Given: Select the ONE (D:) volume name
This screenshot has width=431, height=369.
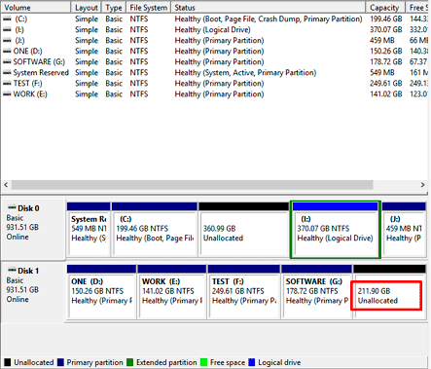Looking at the screenshot, I should (x=27, y=52).
